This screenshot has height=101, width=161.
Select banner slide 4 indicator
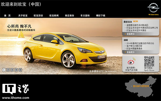16,70
